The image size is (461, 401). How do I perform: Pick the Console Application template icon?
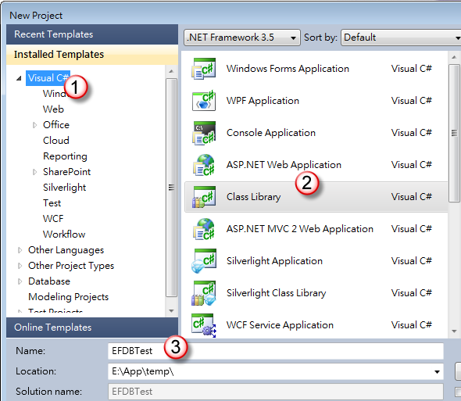pos(204,133)
